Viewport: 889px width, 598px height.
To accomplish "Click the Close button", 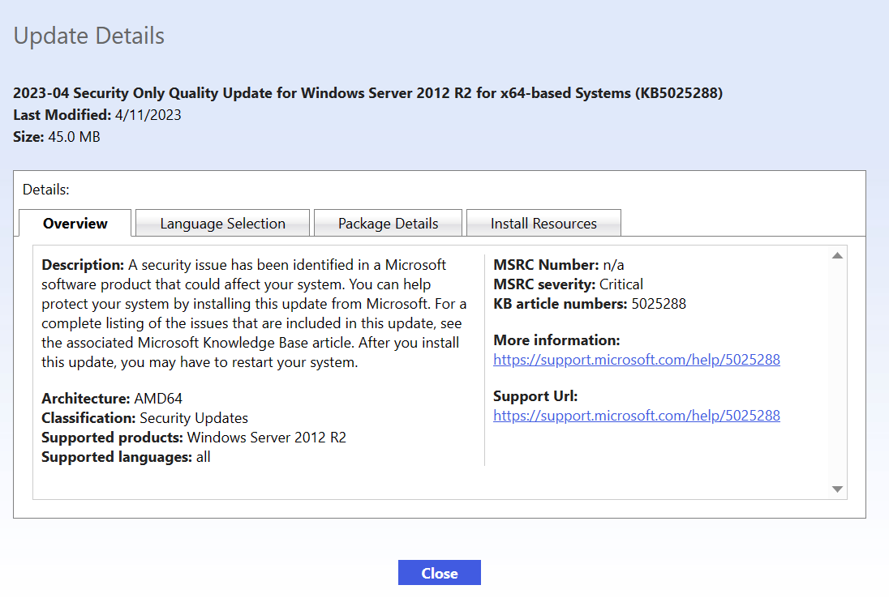I will [x=440, y=573].
